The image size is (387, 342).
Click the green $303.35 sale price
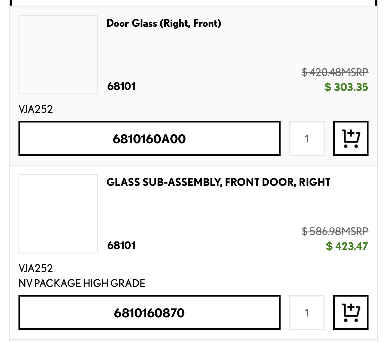click(x=346, y=87)
